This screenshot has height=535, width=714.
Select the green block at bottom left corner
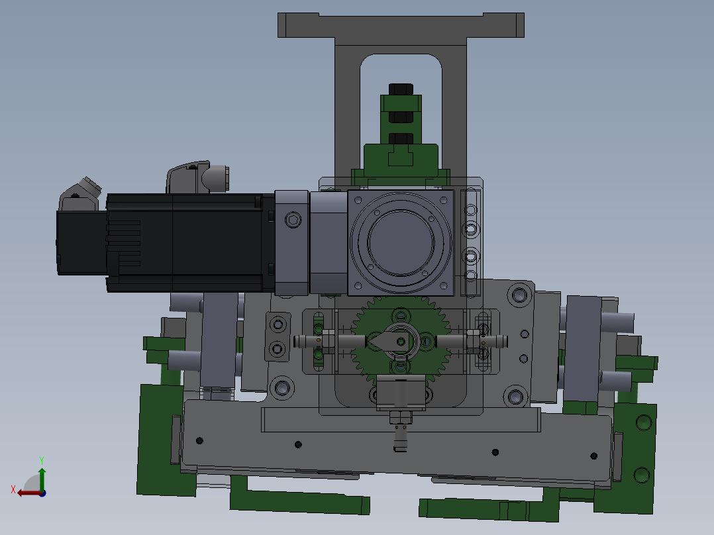(x=159, y=440)
